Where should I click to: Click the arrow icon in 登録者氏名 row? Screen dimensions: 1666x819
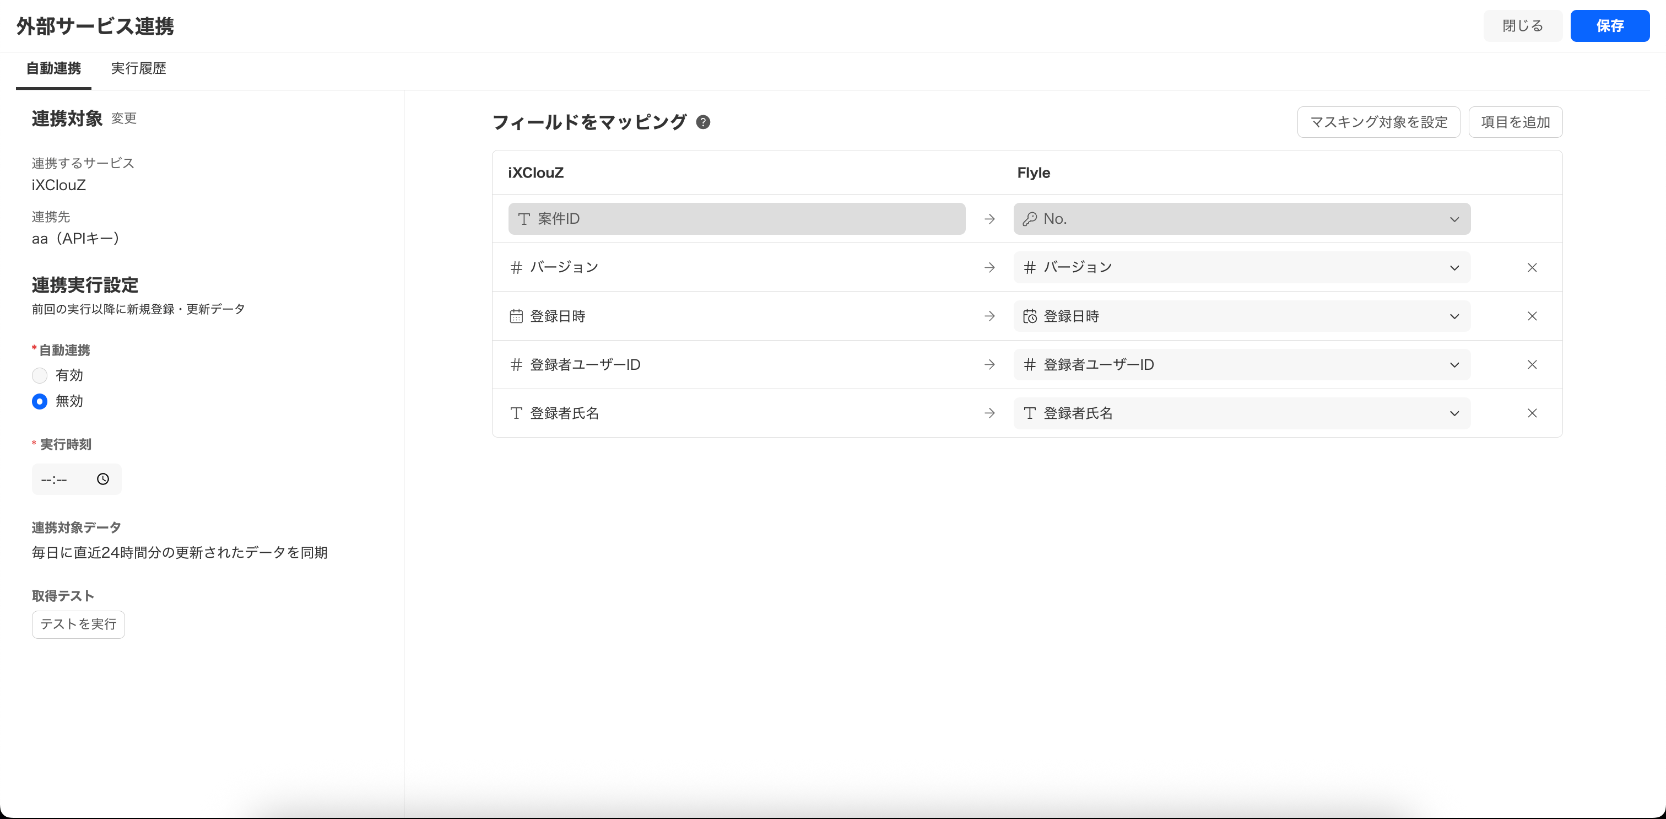coord(989,413)
